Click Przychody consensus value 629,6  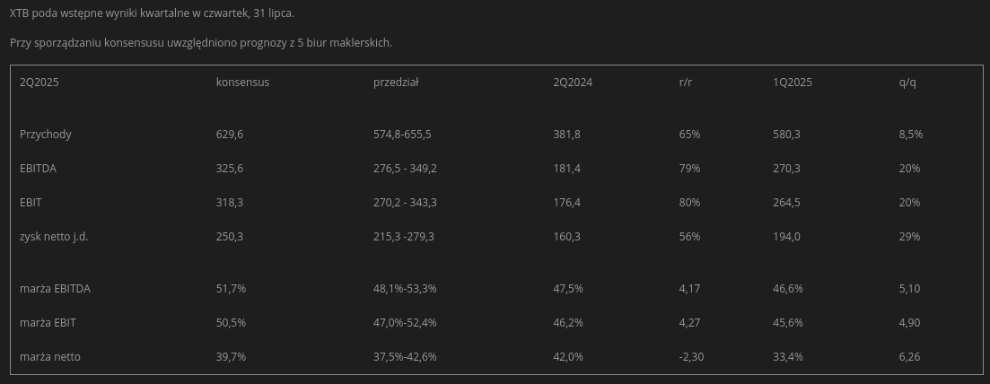click(x=229, y=135)
